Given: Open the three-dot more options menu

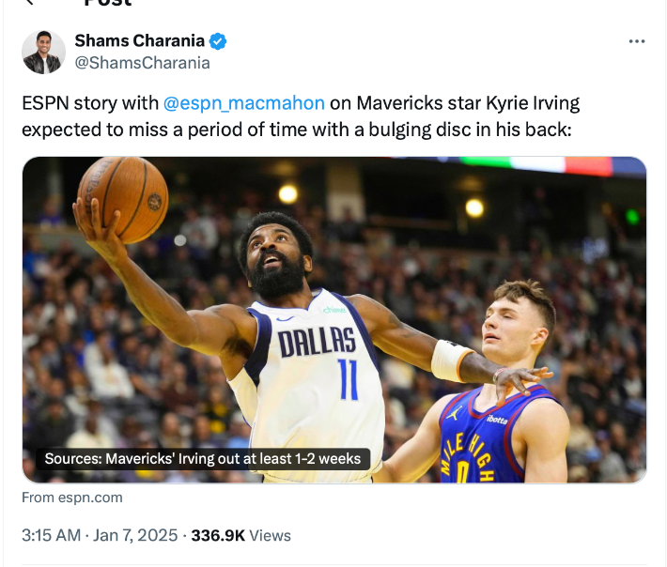Looking at the screenshot, I should point(636,42).
